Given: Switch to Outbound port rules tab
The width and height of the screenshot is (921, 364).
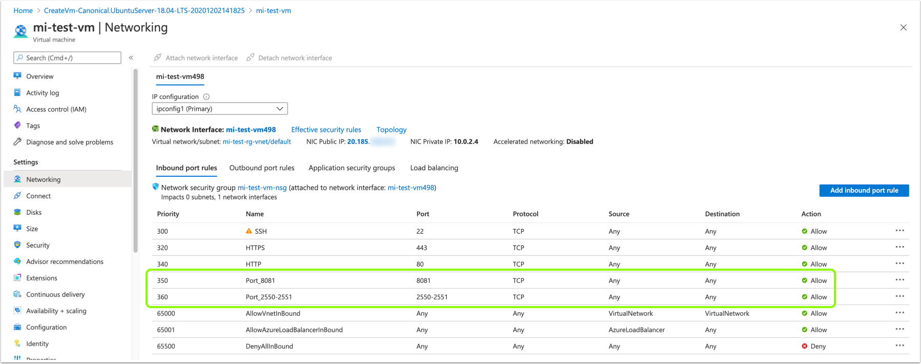Looking at the screenshot, I should [261, 168].
